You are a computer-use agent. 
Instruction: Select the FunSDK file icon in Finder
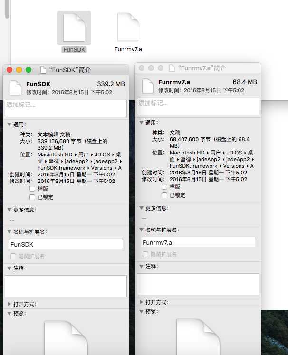tap(74, 28)
